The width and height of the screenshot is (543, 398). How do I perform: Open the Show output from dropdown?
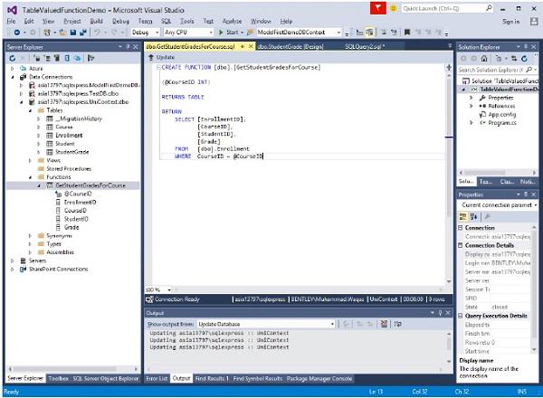click(266, 324)
